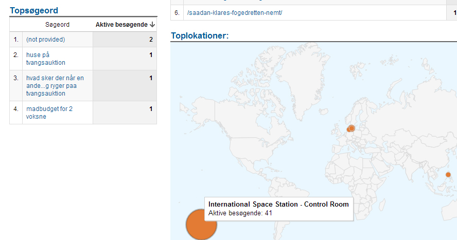
Task: Open the (not provided) keyword
Action: click(x=45, y=40)
